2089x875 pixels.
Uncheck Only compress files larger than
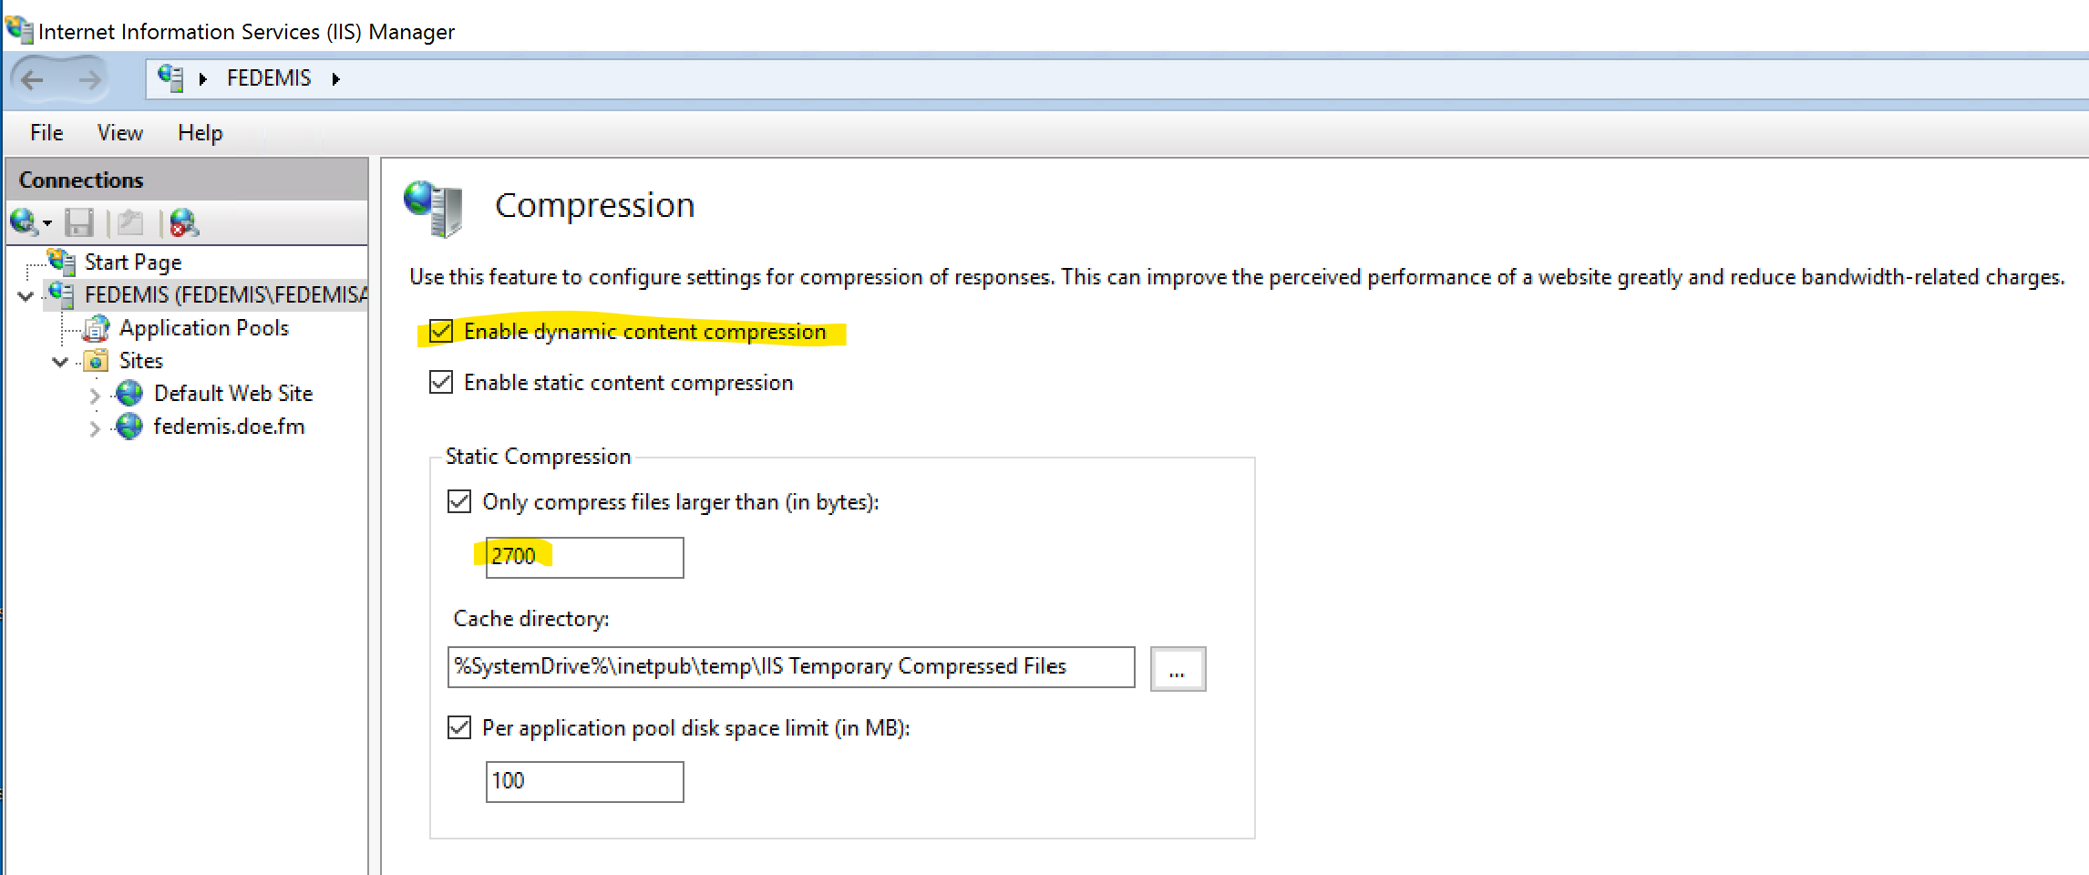tap(459, 502)
